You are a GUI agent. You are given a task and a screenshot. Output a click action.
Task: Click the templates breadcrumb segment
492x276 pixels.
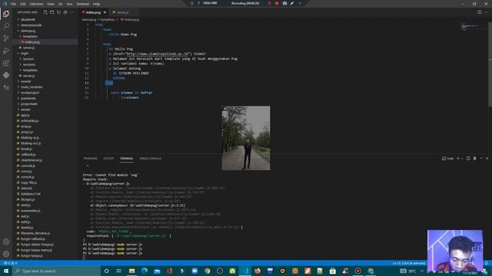(x=108, y=19)
